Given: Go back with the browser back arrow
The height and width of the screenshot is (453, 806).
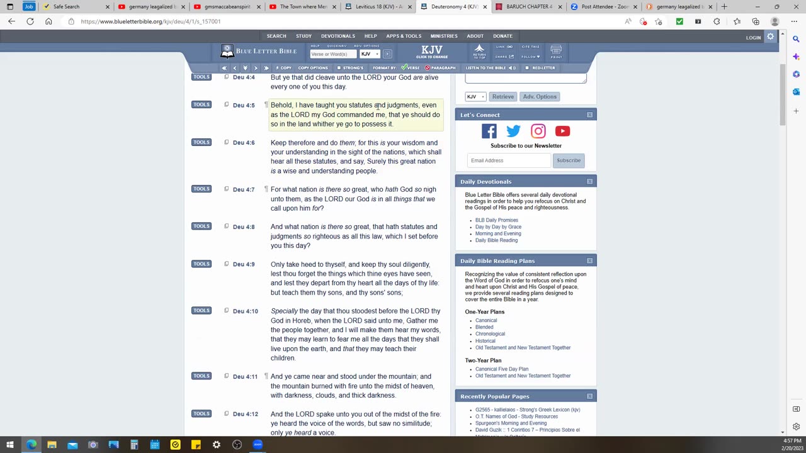Looking at the screenshot, I should click(x=11, y=21).
